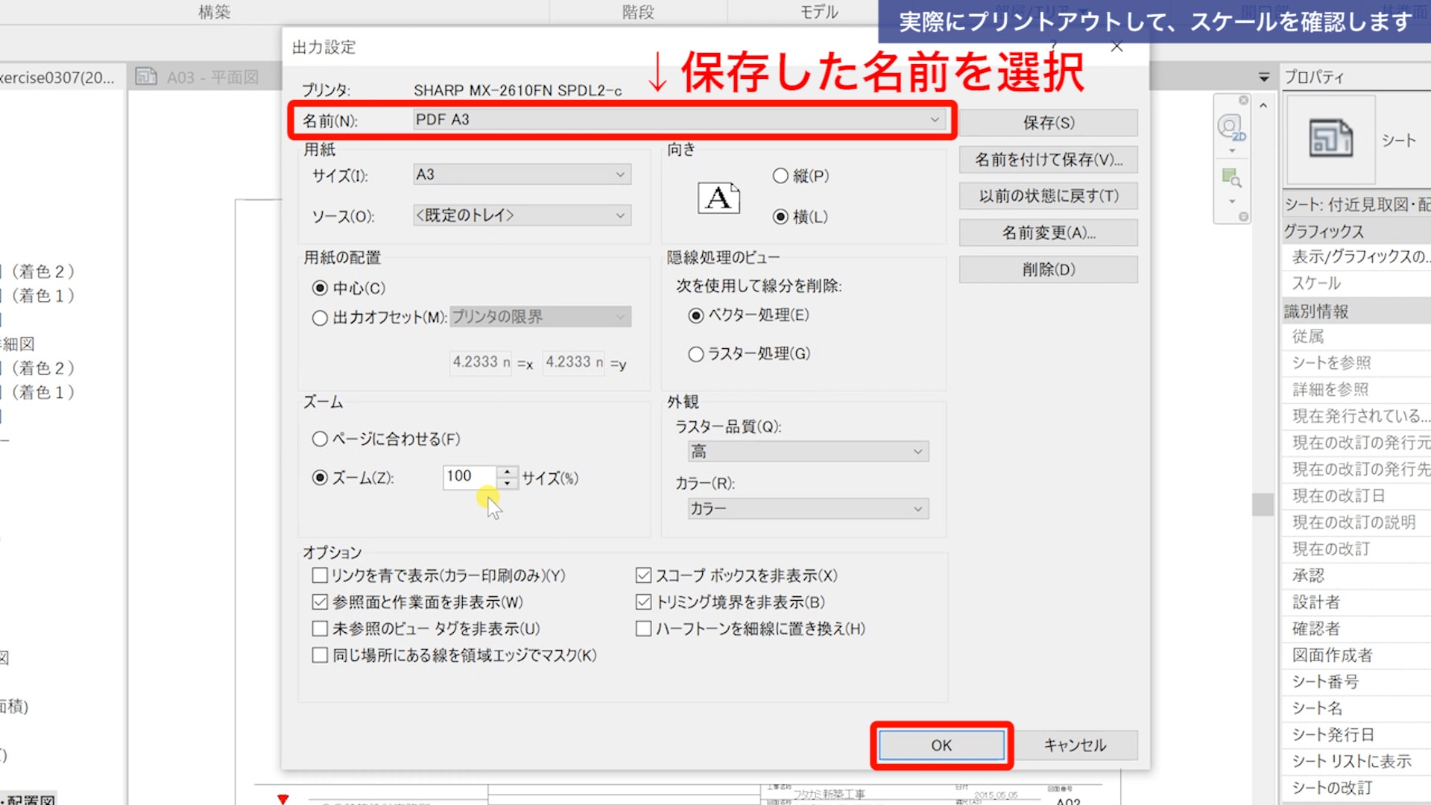1431x805 pixels.
Task: Switch to the A03 - 平面図 view tab
Action: pos(212,78)
